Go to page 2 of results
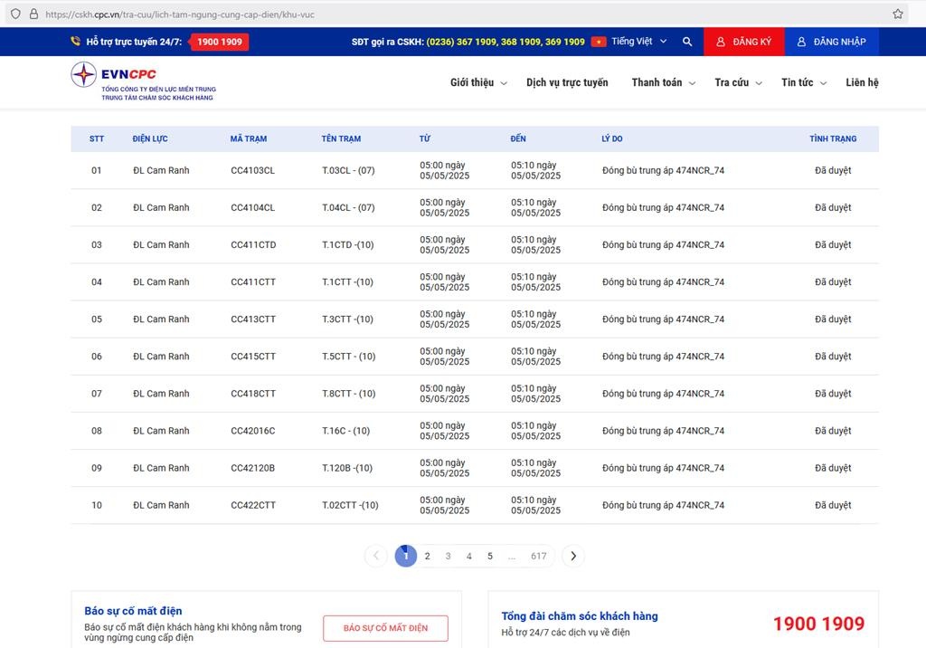The image size is (926, 648). pos(427,557)
